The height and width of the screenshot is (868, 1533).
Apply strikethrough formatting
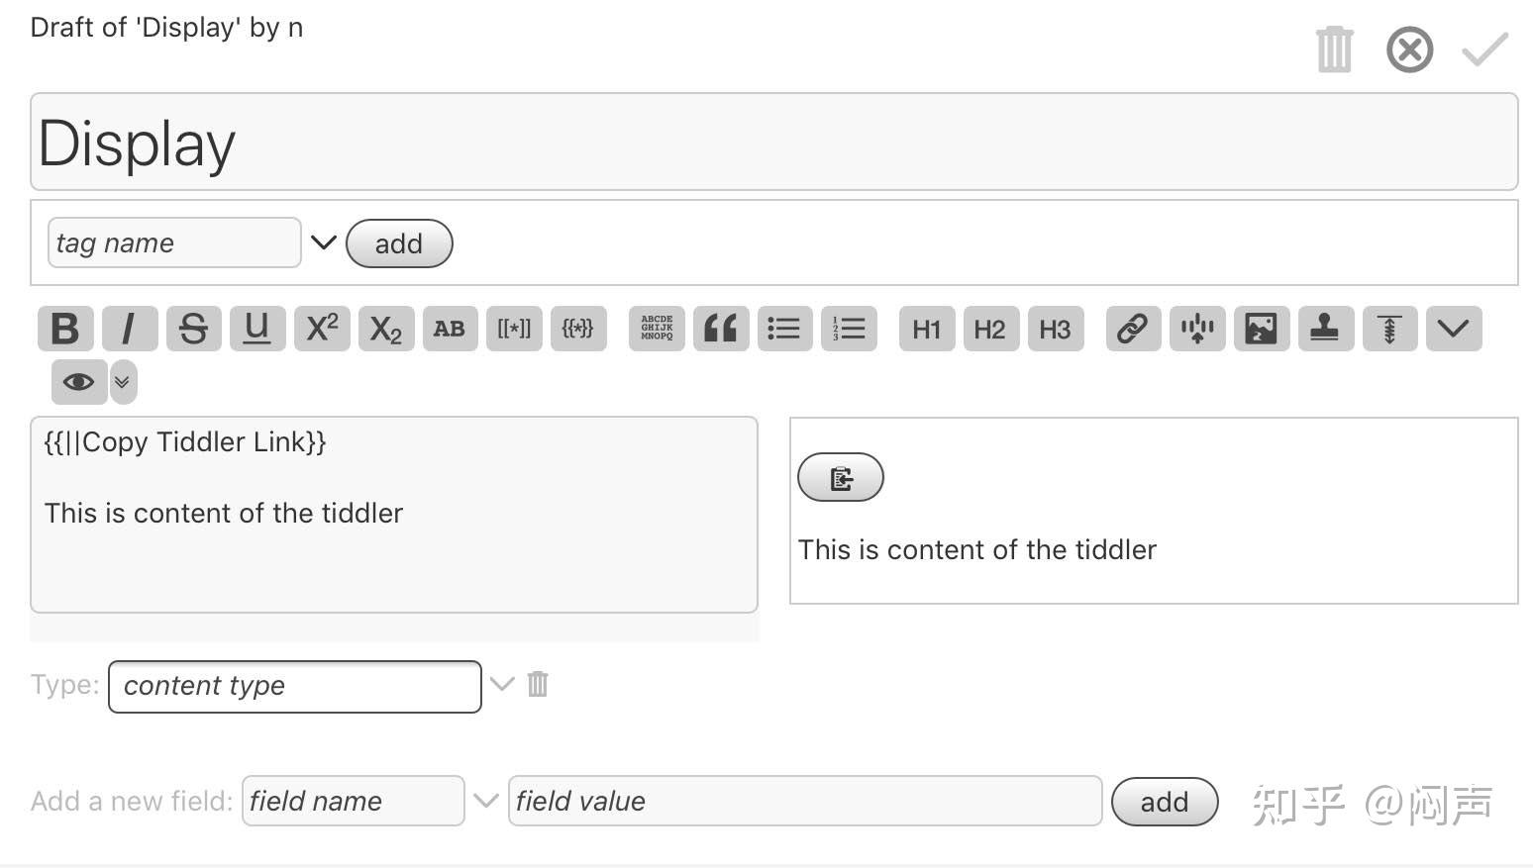193,329
